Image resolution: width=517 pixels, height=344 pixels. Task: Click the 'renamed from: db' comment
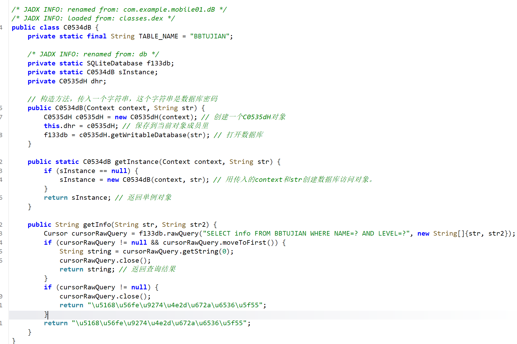(x=93, y=54)
